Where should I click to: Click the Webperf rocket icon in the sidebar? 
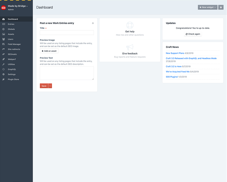click(x=4, y=59)
